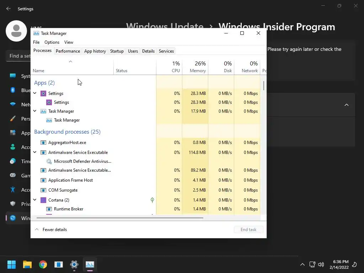Collapse the first Antimalware Service Executable group
This screenshot has width=364, height=273.
coord(35,152)
